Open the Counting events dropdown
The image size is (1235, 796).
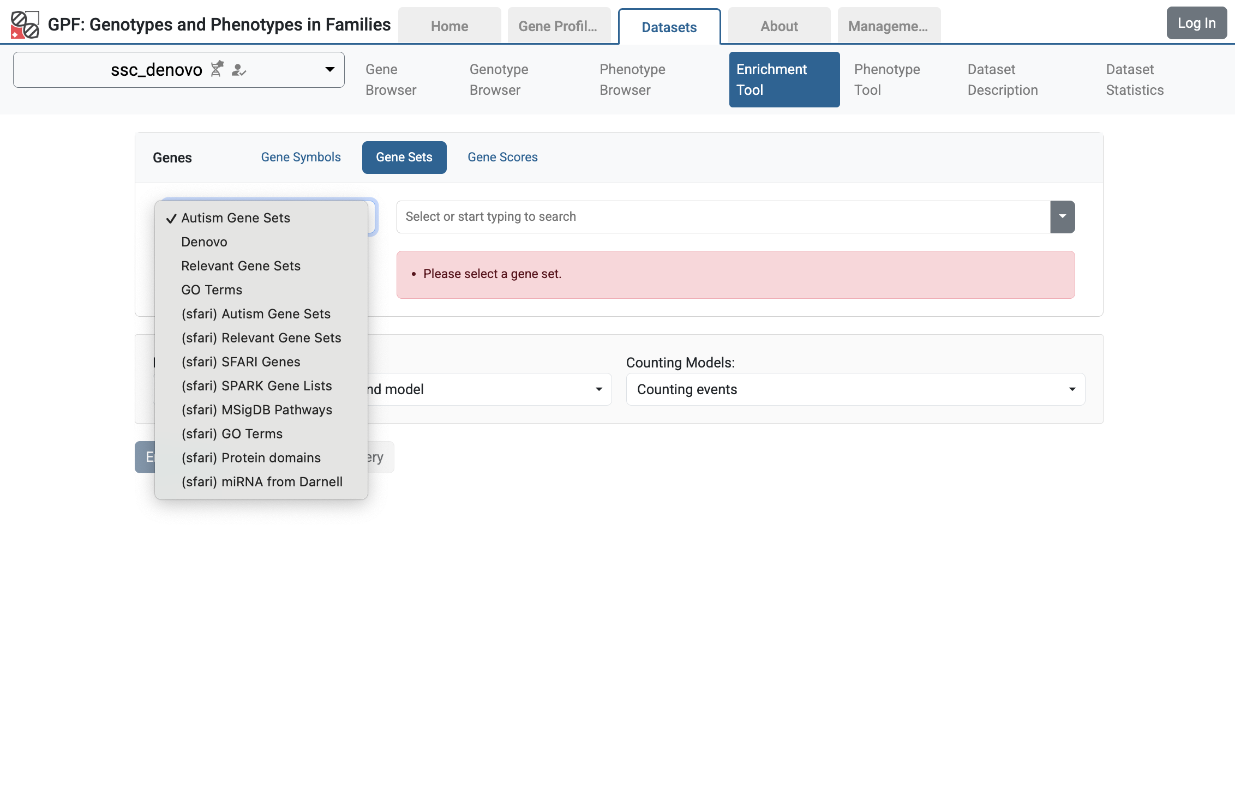[x=854, y=389]
